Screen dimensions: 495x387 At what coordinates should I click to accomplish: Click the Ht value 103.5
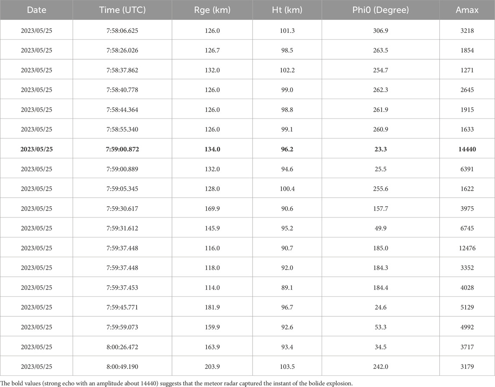(287, 366)
